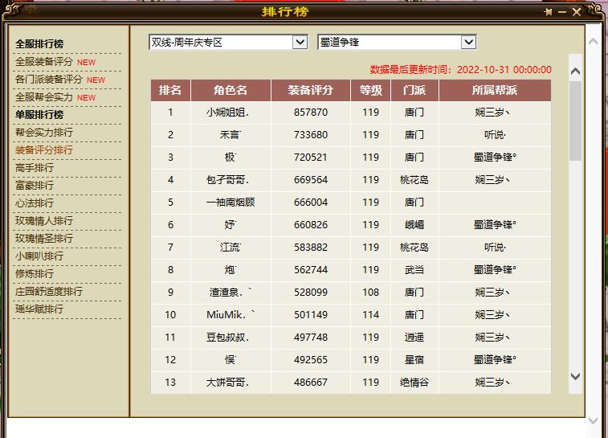
Task: Click 武当 in the 门派 column
Action: pos(414,270)
